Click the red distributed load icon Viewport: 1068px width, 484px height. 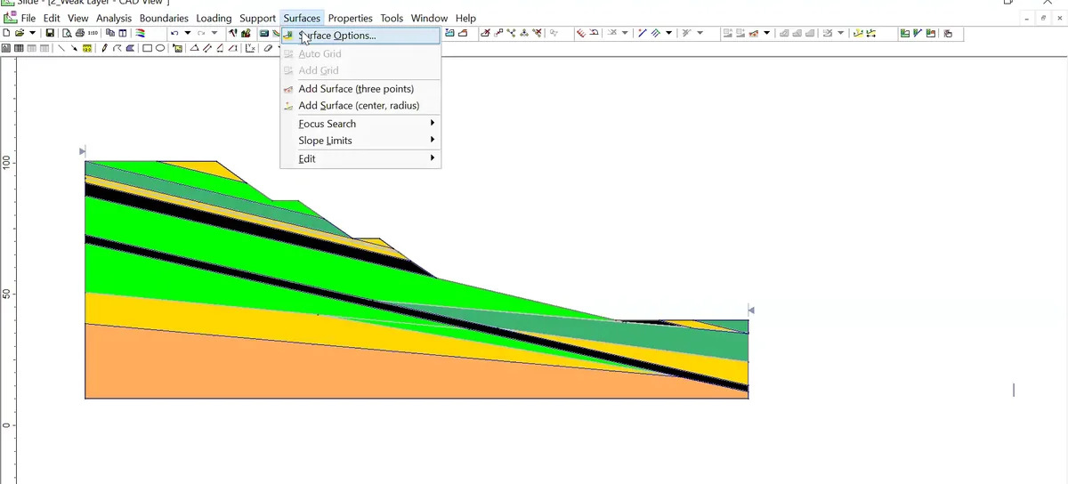pos(581,34)
